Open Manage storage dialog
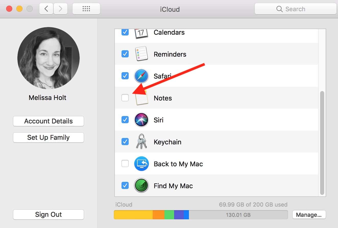This screenshot has height=228, width=338. coord(309,215)
